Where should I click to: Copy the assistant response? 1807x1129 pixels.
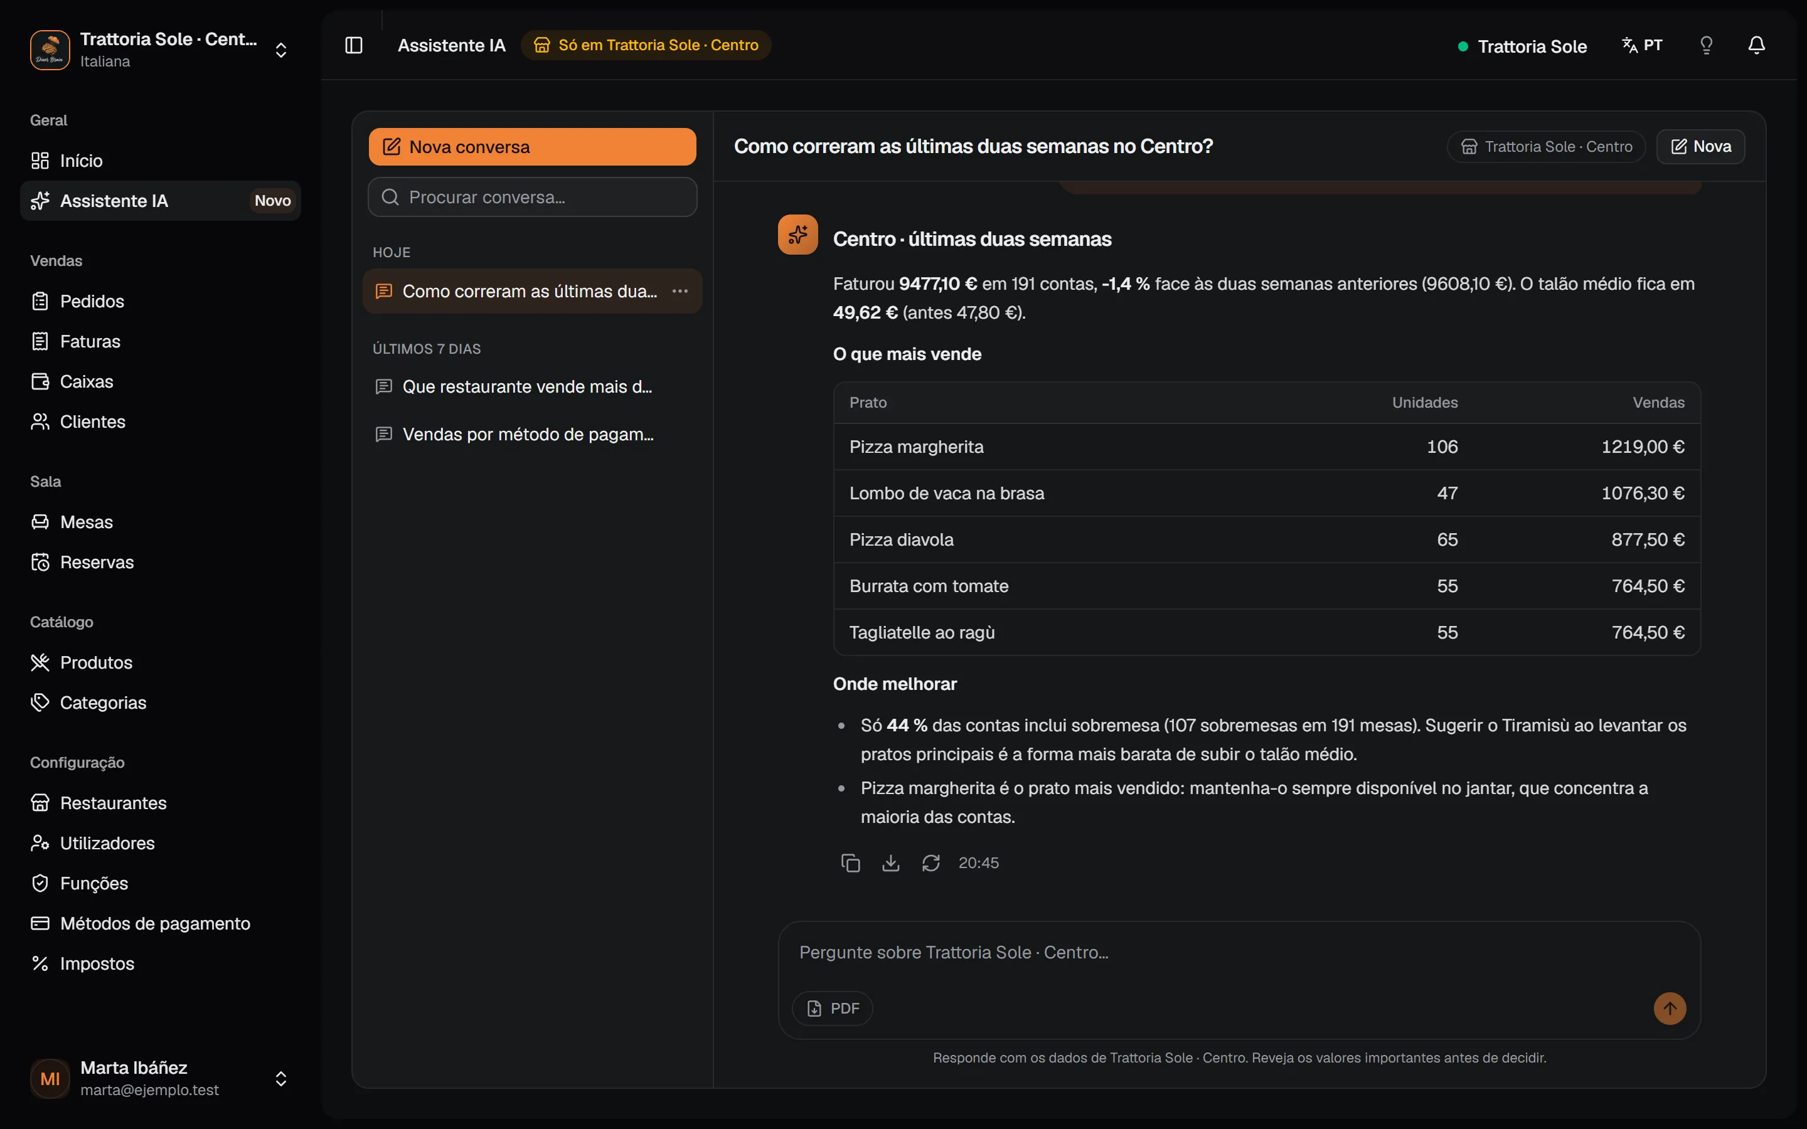(851, 863)
